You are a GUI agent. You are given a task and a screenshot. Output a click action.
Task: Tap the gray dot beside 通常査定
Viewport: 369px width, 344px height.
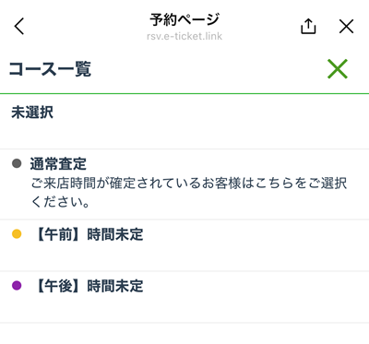(17, 163)
